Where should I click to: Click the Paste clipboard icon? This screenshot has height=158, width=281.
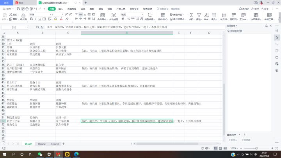pyautogui.click(x=5, y=15)
